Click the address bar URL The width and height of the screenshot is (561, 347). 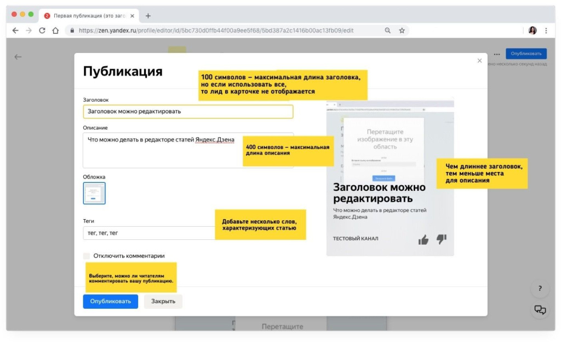(x=216, y=31)
